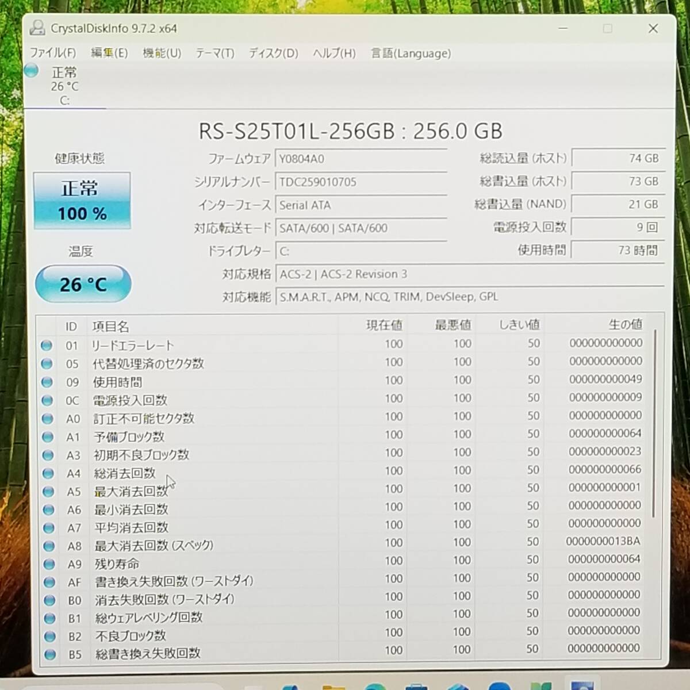Click the 26 °C temperature button
The image size is (690, 690).
(x=83, y=283)
